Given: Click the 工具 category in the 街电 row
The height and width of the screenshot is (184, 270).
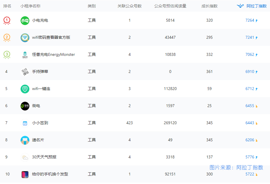Looking at the screenshot, I should coord(92,106).
